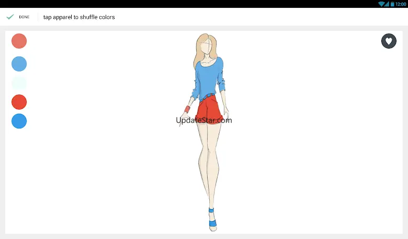The height and width of the screenshot is (239, 408).
Task: Click the cellular signal strength icon
Action: pos(387,4)
